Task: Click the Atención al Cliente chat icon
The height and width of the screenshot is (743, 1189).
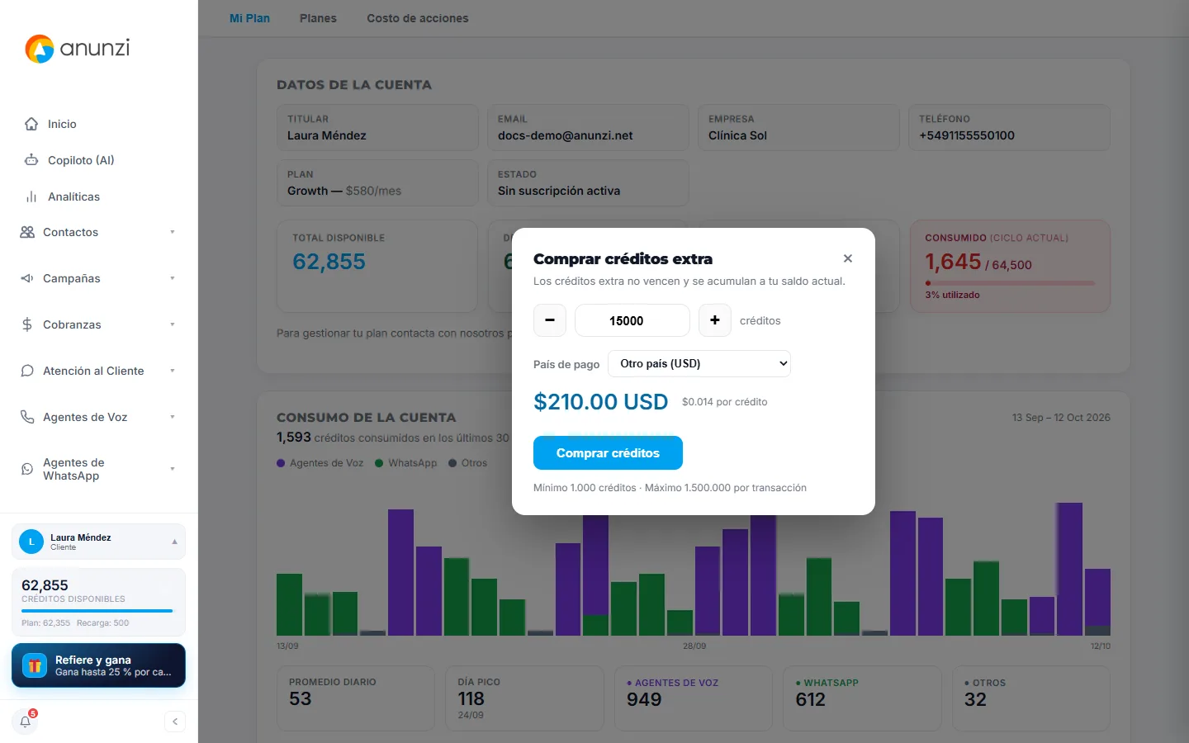Action: point(27,371)
